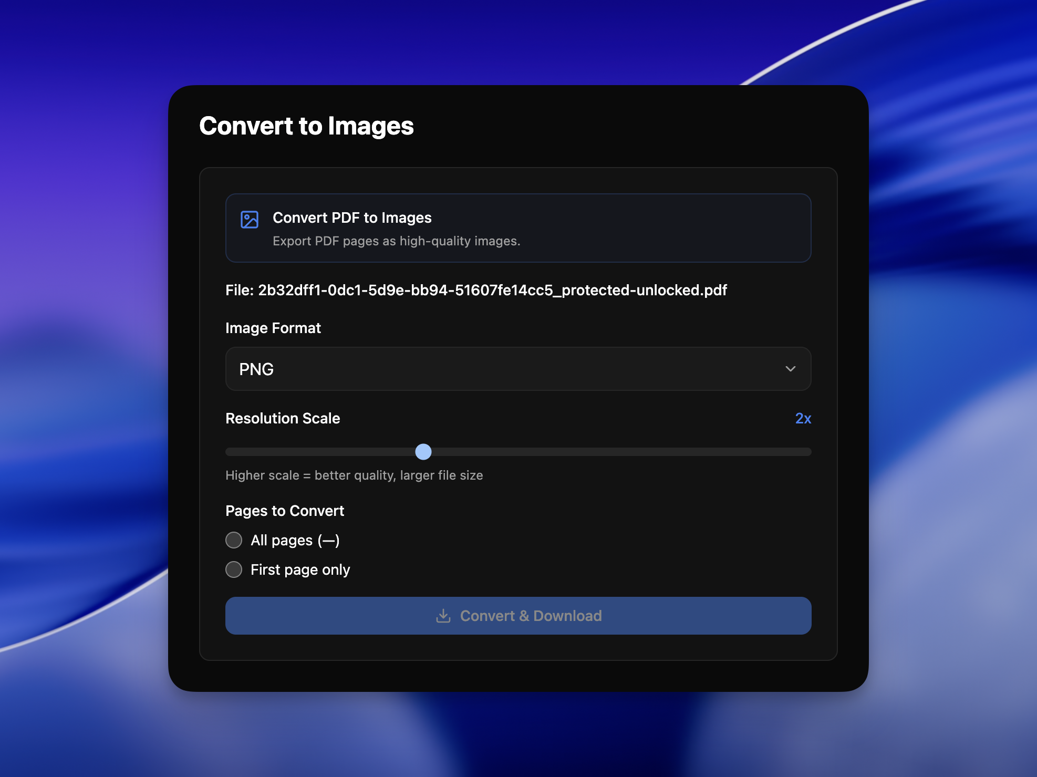Enable the First page only setting
This screenshot has height=777, width=1037.
tap(234, 569)
